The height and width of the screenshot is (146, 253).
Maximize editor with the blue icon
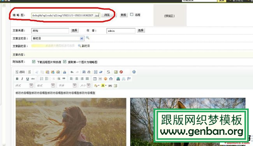click(x=134, y=72)
